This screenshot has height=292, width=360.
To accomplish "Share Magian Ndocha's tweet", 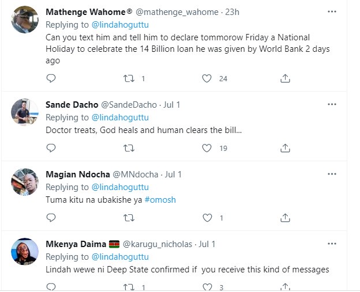I will tap(285, 218).
